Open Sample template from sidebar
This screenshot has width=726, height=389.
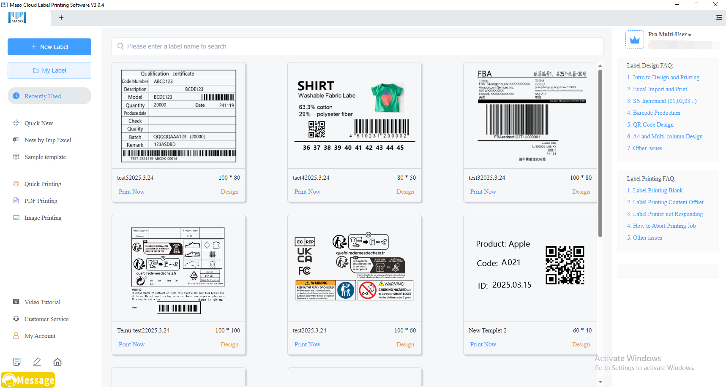pyautogui.click(x=45, y=157)
